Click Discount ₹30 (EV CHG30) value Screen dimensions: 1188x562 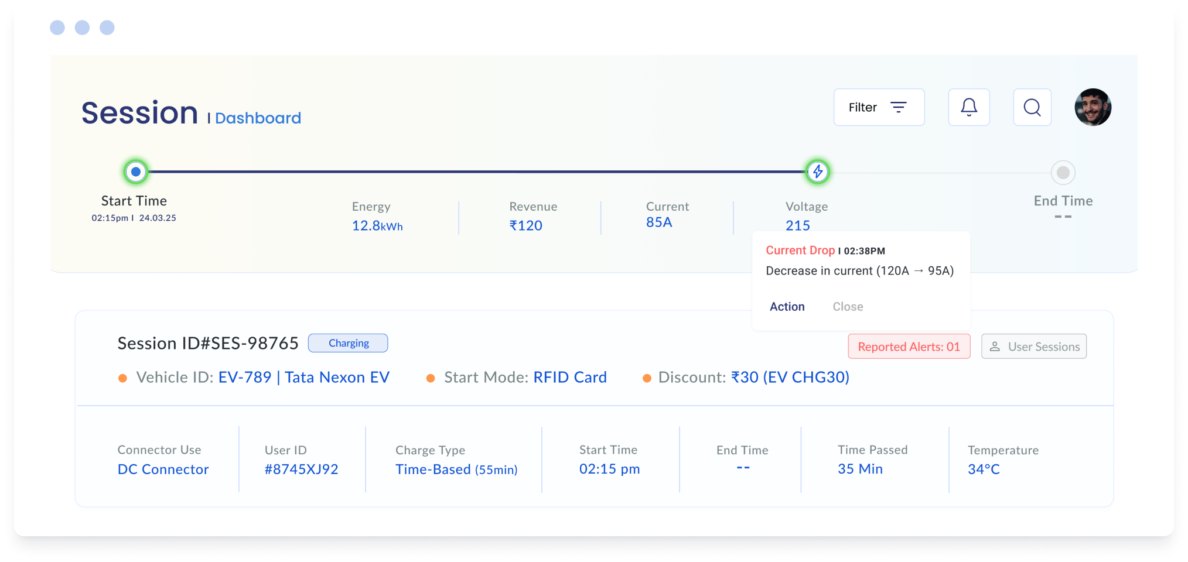(x=790, y=378)
